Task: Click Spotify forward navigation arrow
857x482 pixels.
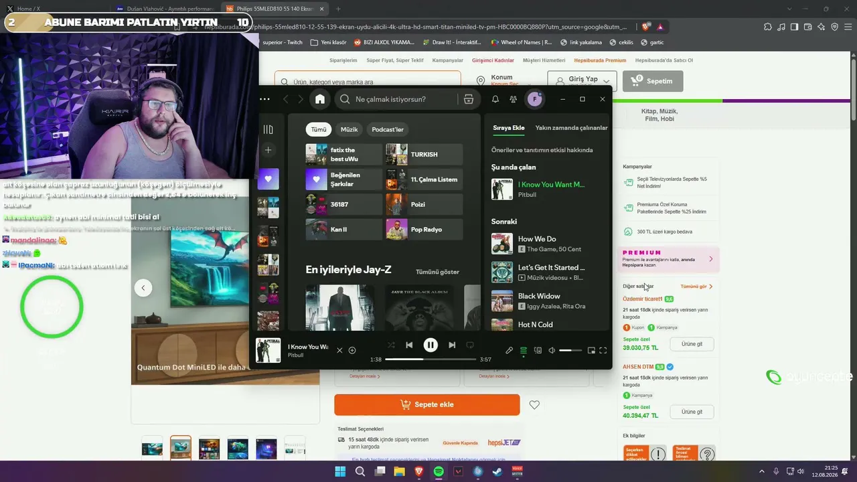Action: pyautogui.click(x=301, y=99)
